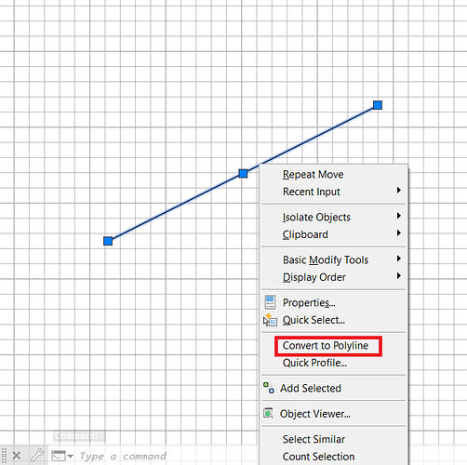Select the Select Similar option

click(x=314, y=439)
